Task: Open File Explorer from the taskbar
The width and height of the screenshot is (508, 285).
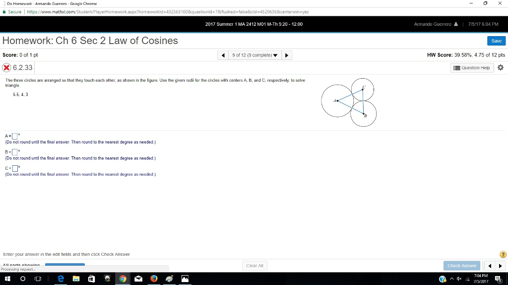Action: click(76, 279)
